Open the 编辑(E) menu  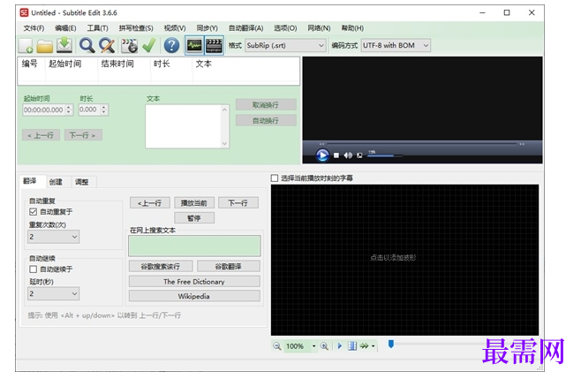65,28
